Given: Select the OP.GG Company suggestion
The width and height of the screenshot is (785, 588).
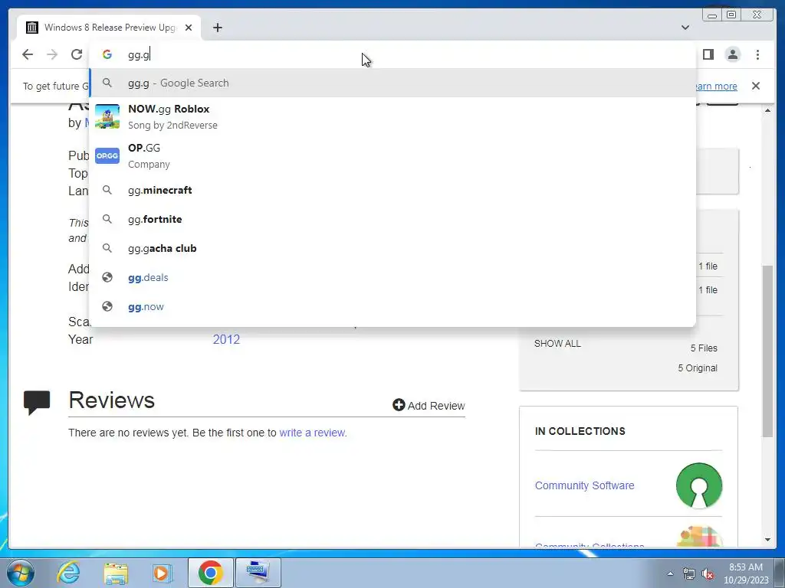Looking at the screenshot, I should [x=392, y=155].
